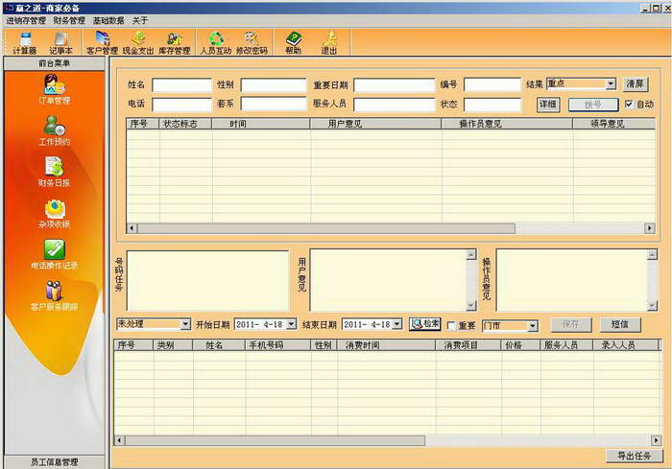This screenshot has height=469, width=672.
Task: Switch to 员工信息管理 panel
Action: tap(54, 462)
